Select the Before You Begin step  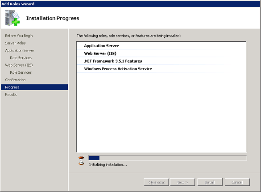(x=19, y=36)
